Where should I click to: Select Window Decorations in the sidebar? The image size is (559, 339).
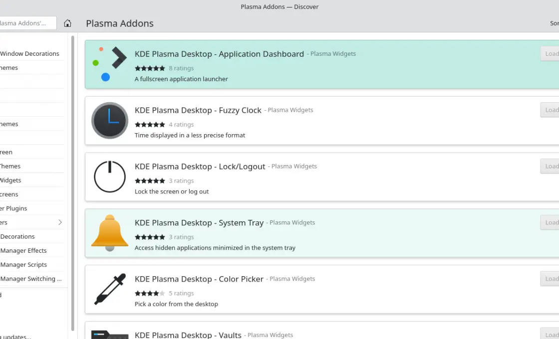tap(32, 53)
